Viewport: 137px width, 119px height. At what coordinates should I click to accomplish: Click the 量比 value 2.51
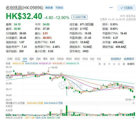pyautogui.click(x=45, y=33)
